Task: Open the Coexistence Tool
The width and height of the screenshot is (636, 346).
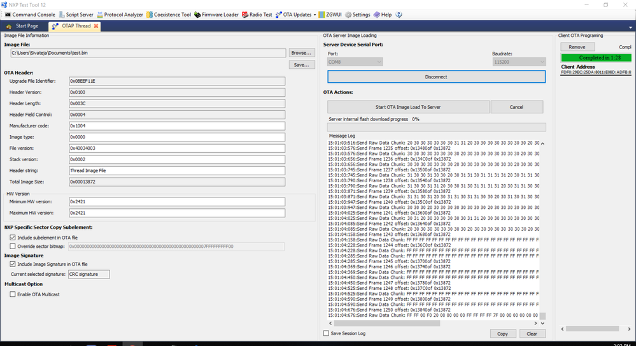Action: tap(168, 15)
